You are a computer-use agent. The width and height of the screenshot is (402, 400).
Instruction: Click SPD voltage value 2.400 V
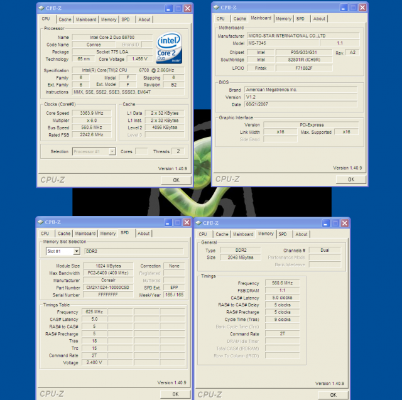[x=94, y=362]
